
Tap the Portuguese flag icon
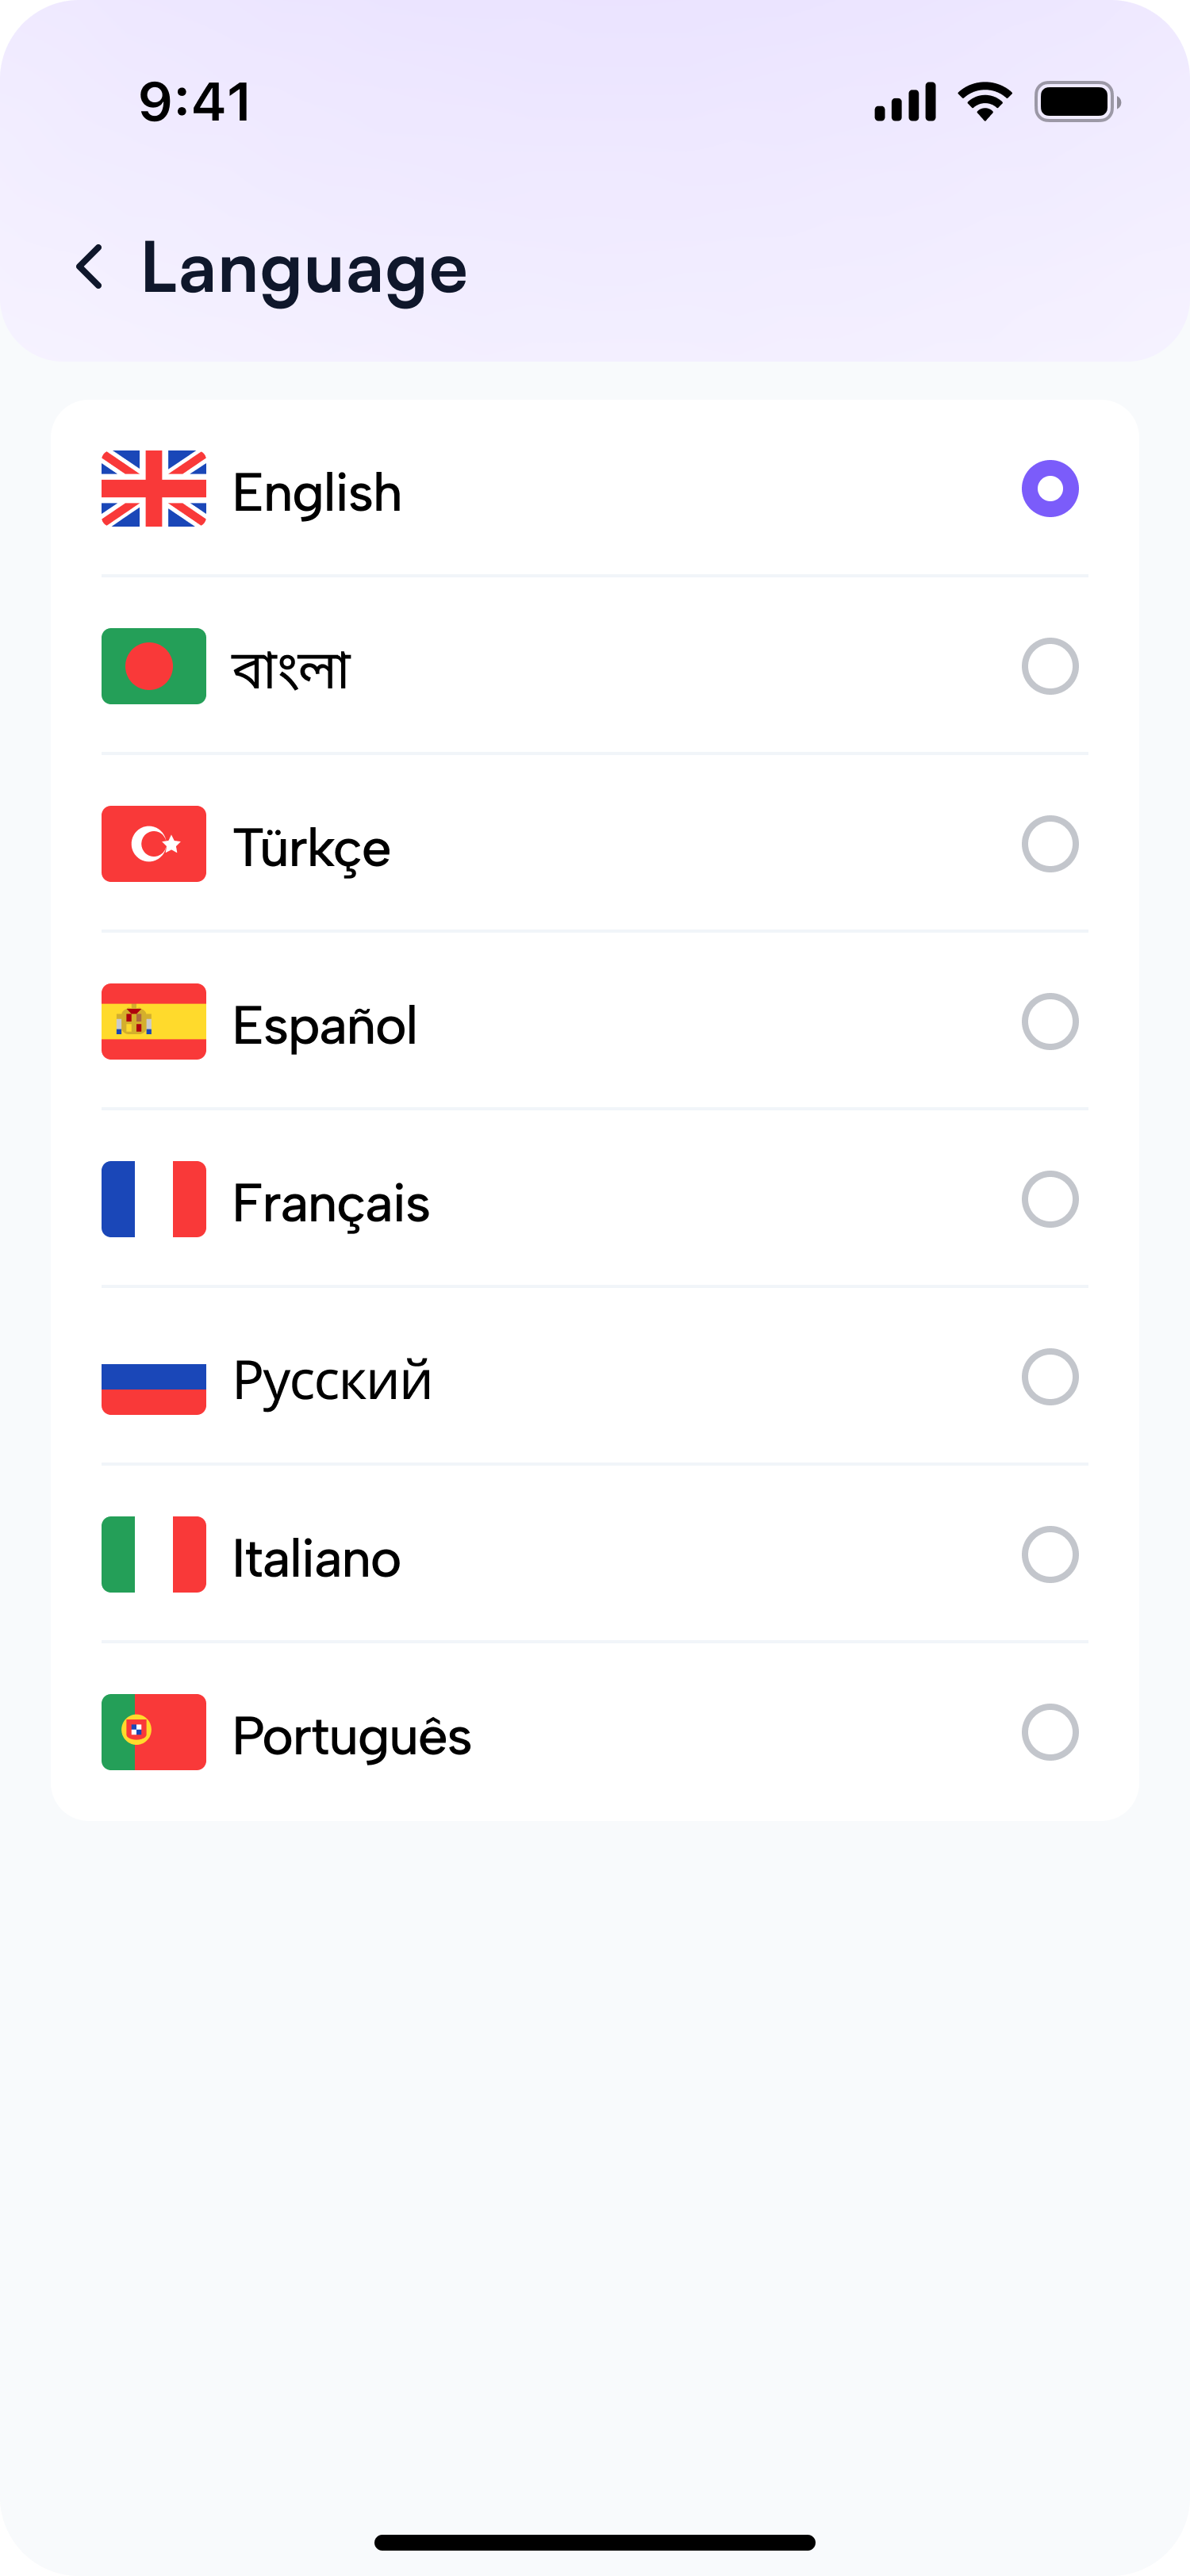point(154,1732)
